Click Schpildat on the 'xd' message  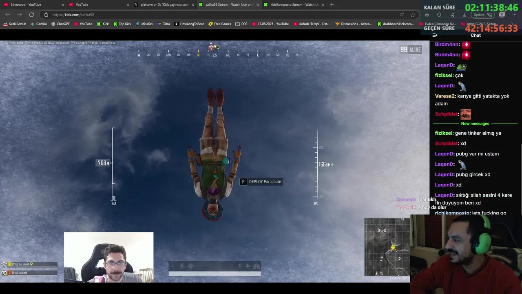coord(446,143)
